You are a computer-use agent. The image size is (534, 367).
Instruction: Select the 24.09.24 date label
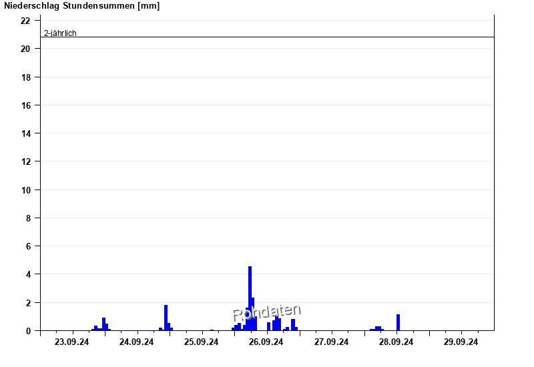[x=137, y=342]
